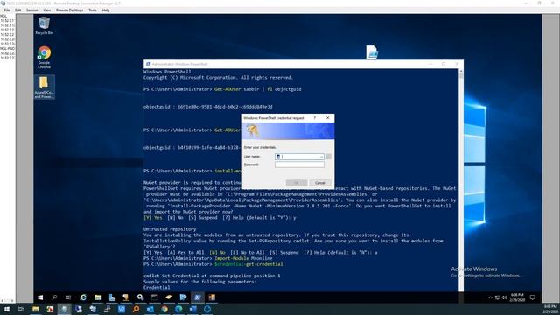Screen dimensions: 560x315
Task: Select the Google Chrome desktop shortcut
Action: click(45, 57)
